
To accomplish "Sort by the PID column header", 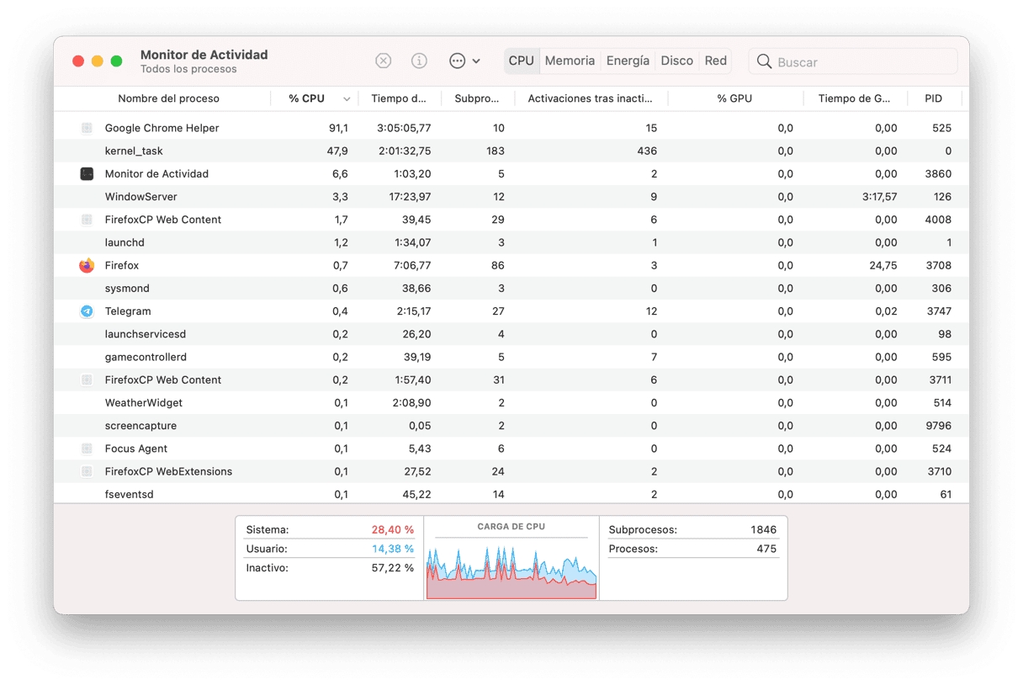I will [933, 98].
